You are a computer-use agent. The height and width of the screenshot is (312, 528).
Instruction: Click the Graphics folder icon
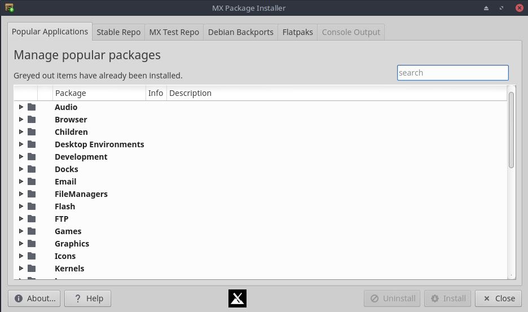click(x=32, y=244)
